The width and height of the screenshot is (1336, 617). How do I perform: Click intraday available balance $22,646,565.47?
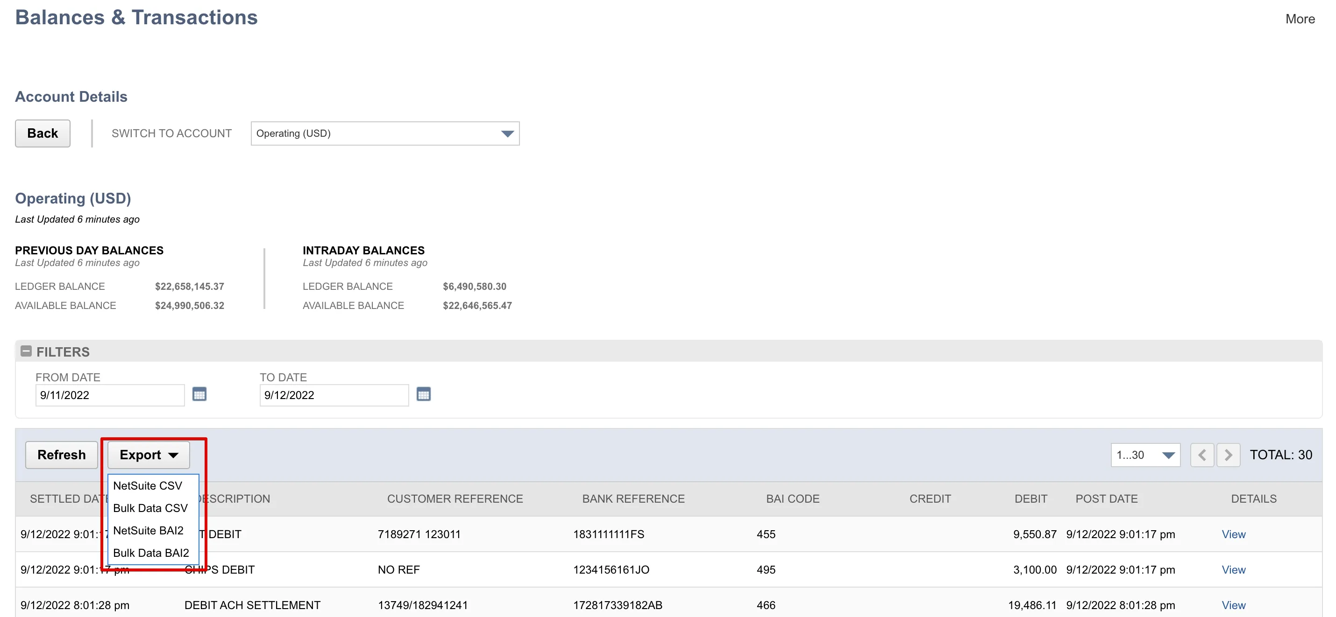[477, 306]
